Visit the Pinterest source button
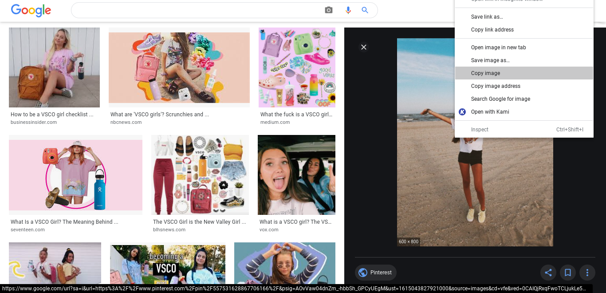 (x=376, y=273)
